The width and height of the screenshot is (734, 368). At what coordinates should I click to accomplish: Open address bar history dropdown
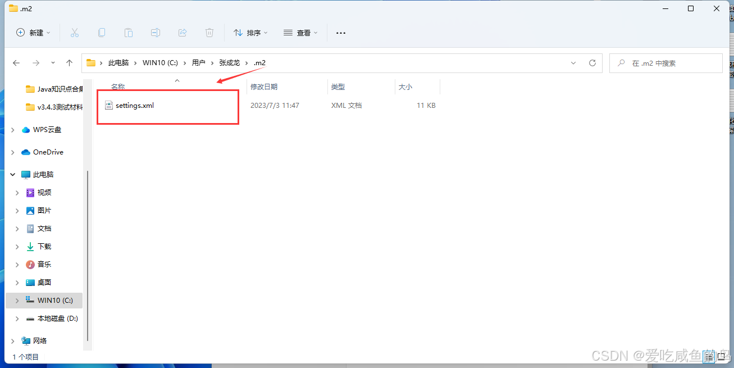[573, 63]
